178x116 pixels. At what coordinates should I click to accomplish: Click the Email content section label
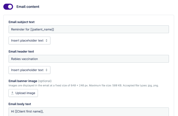[28, 7]
